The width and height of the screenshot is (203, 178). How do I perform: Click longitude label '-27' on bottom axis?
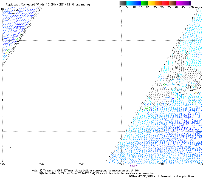(x=42, y=164)
